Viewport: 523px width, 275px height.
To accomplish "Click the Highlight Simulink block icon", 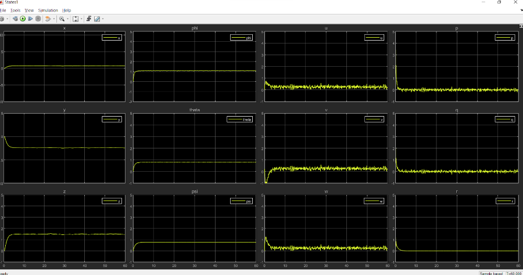I will (x=48, y=19).
